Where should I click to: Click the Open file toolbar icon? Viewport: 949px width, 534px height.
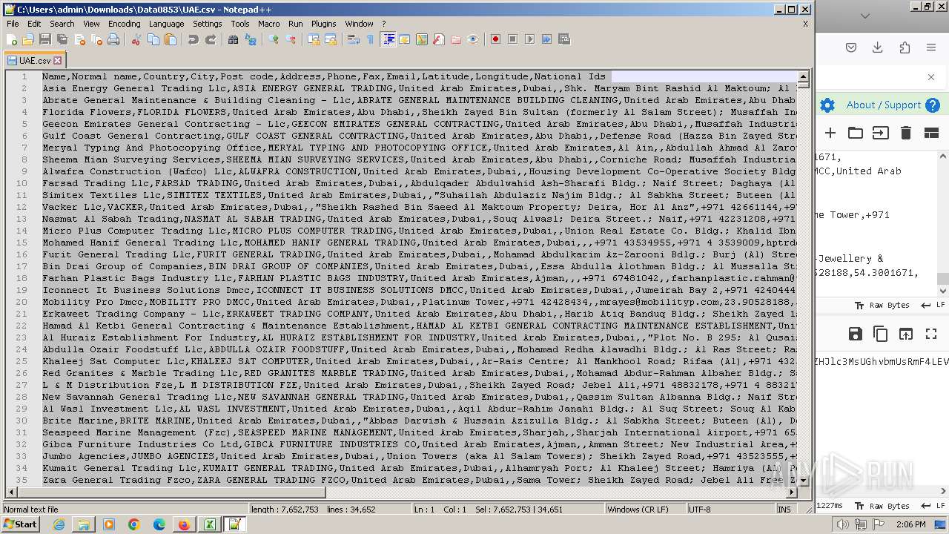tap(28, 39)
